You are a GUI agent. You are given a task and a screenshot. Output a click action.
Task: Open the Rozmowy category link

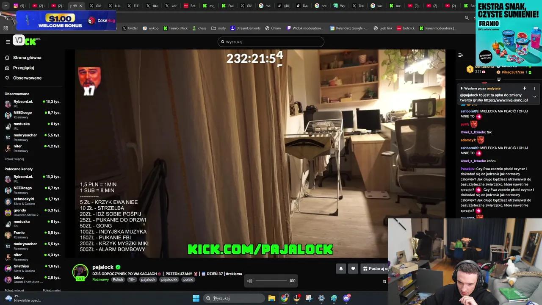pos(100,280)
